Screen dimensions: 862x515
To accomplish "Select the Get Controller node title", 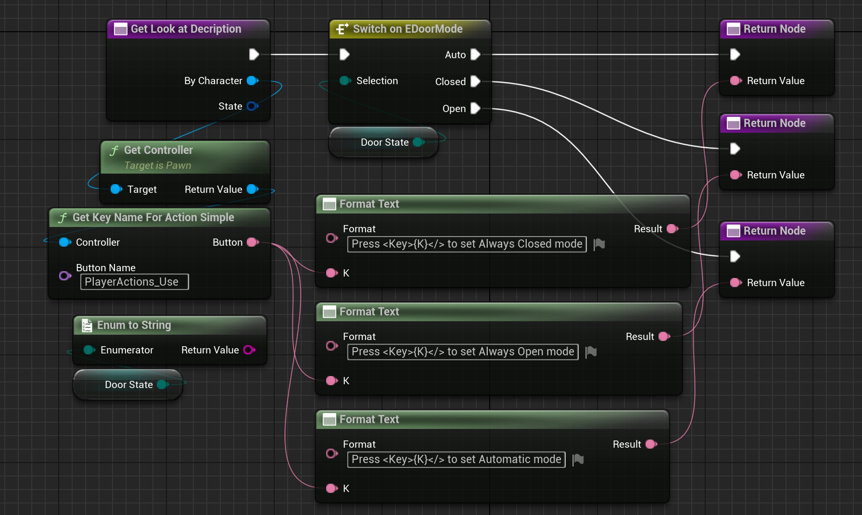I will pyautogui.click(x=158, y=150).
